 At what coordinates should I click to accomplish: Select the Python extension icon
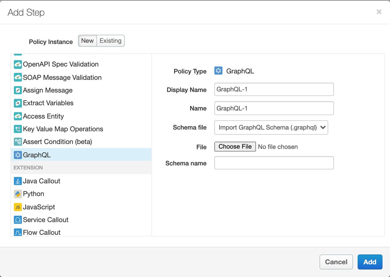tap(18, 194)
